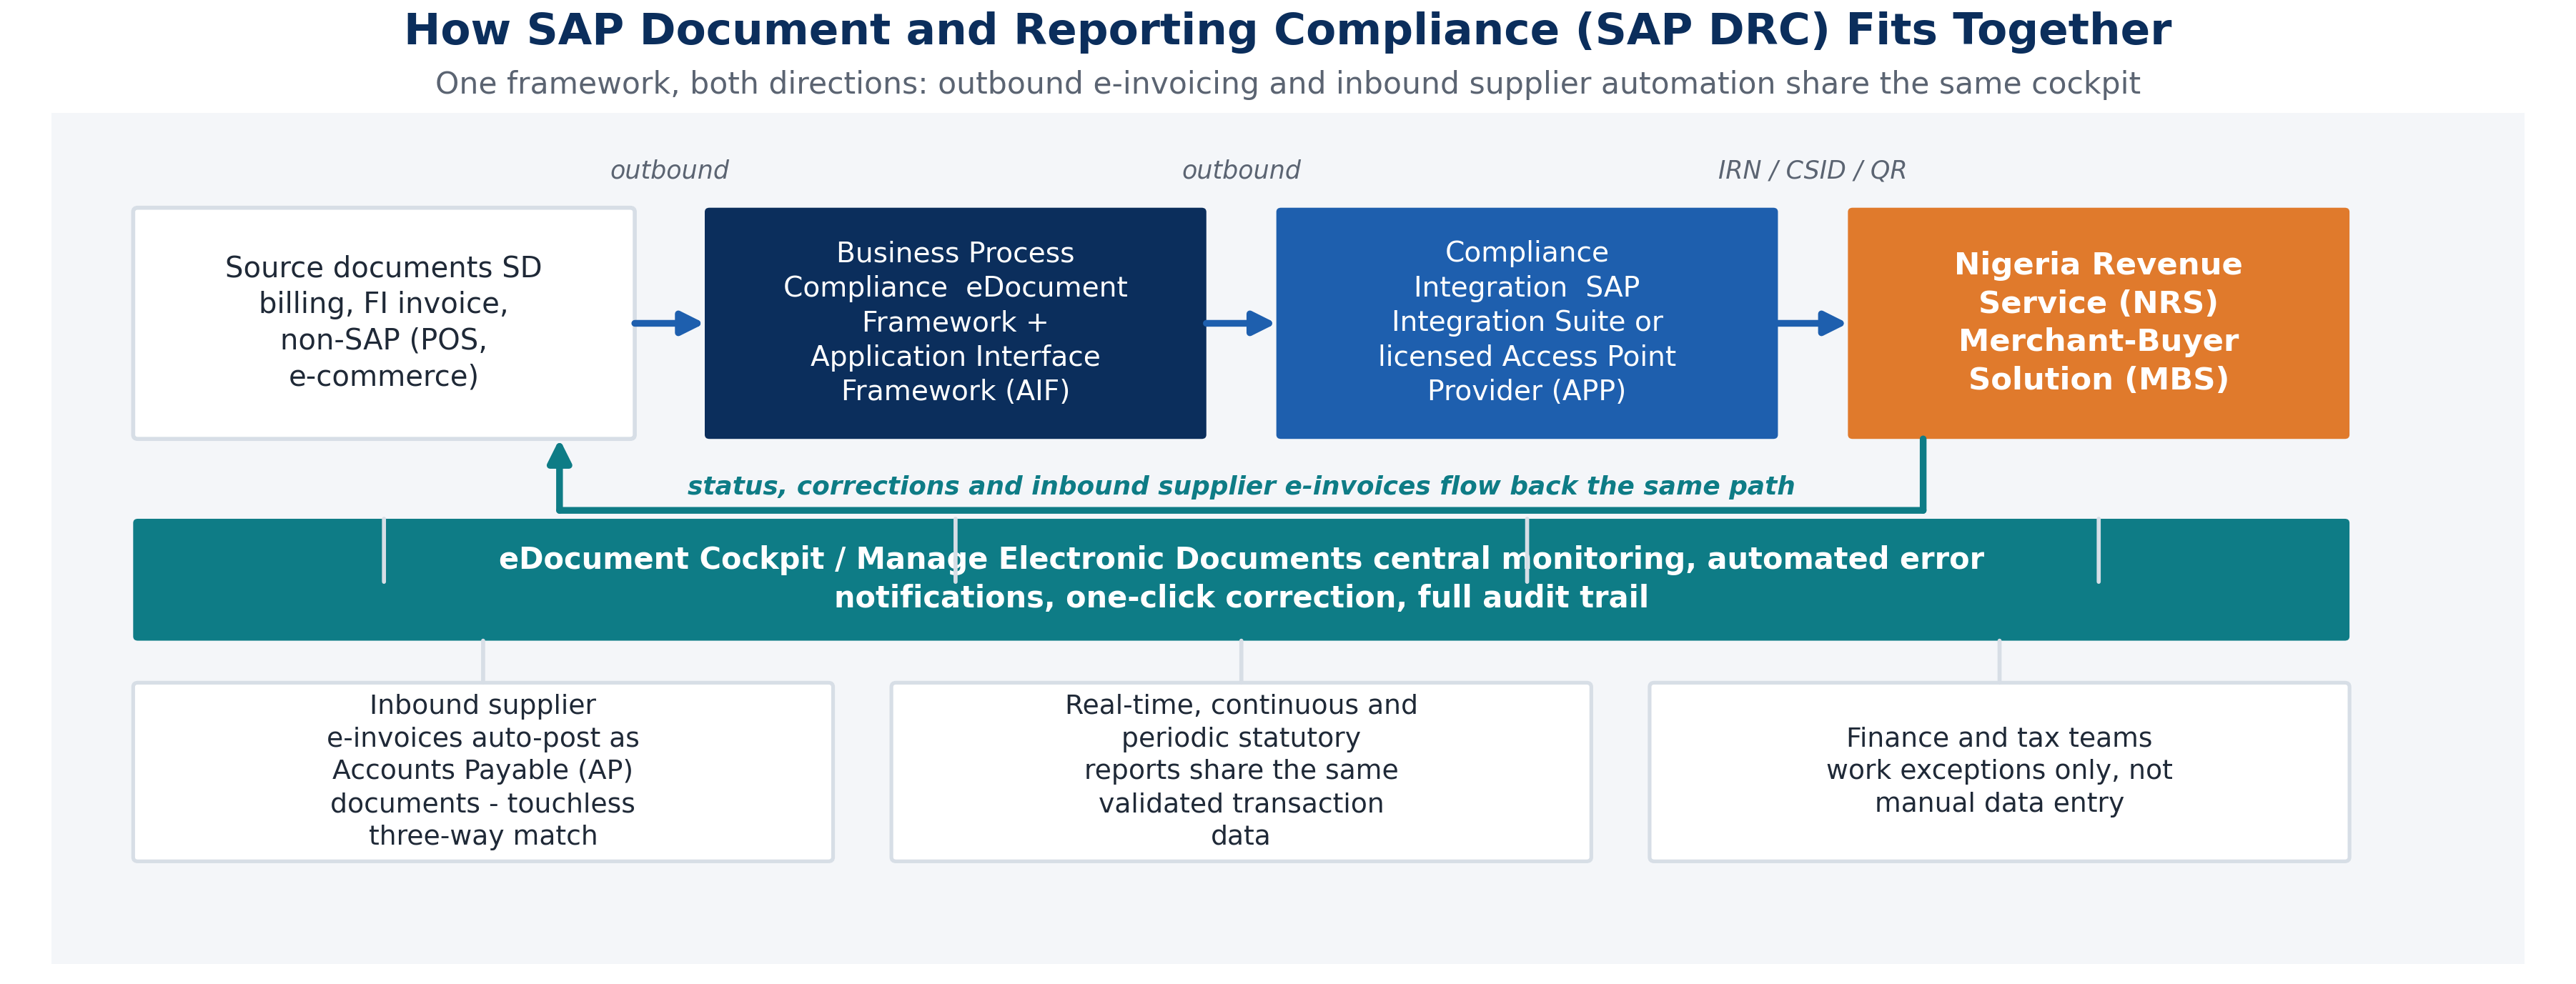Click the 'IRN / CSID / QR' label
Screen dimensions: 2576x984
coord(1812,170)
